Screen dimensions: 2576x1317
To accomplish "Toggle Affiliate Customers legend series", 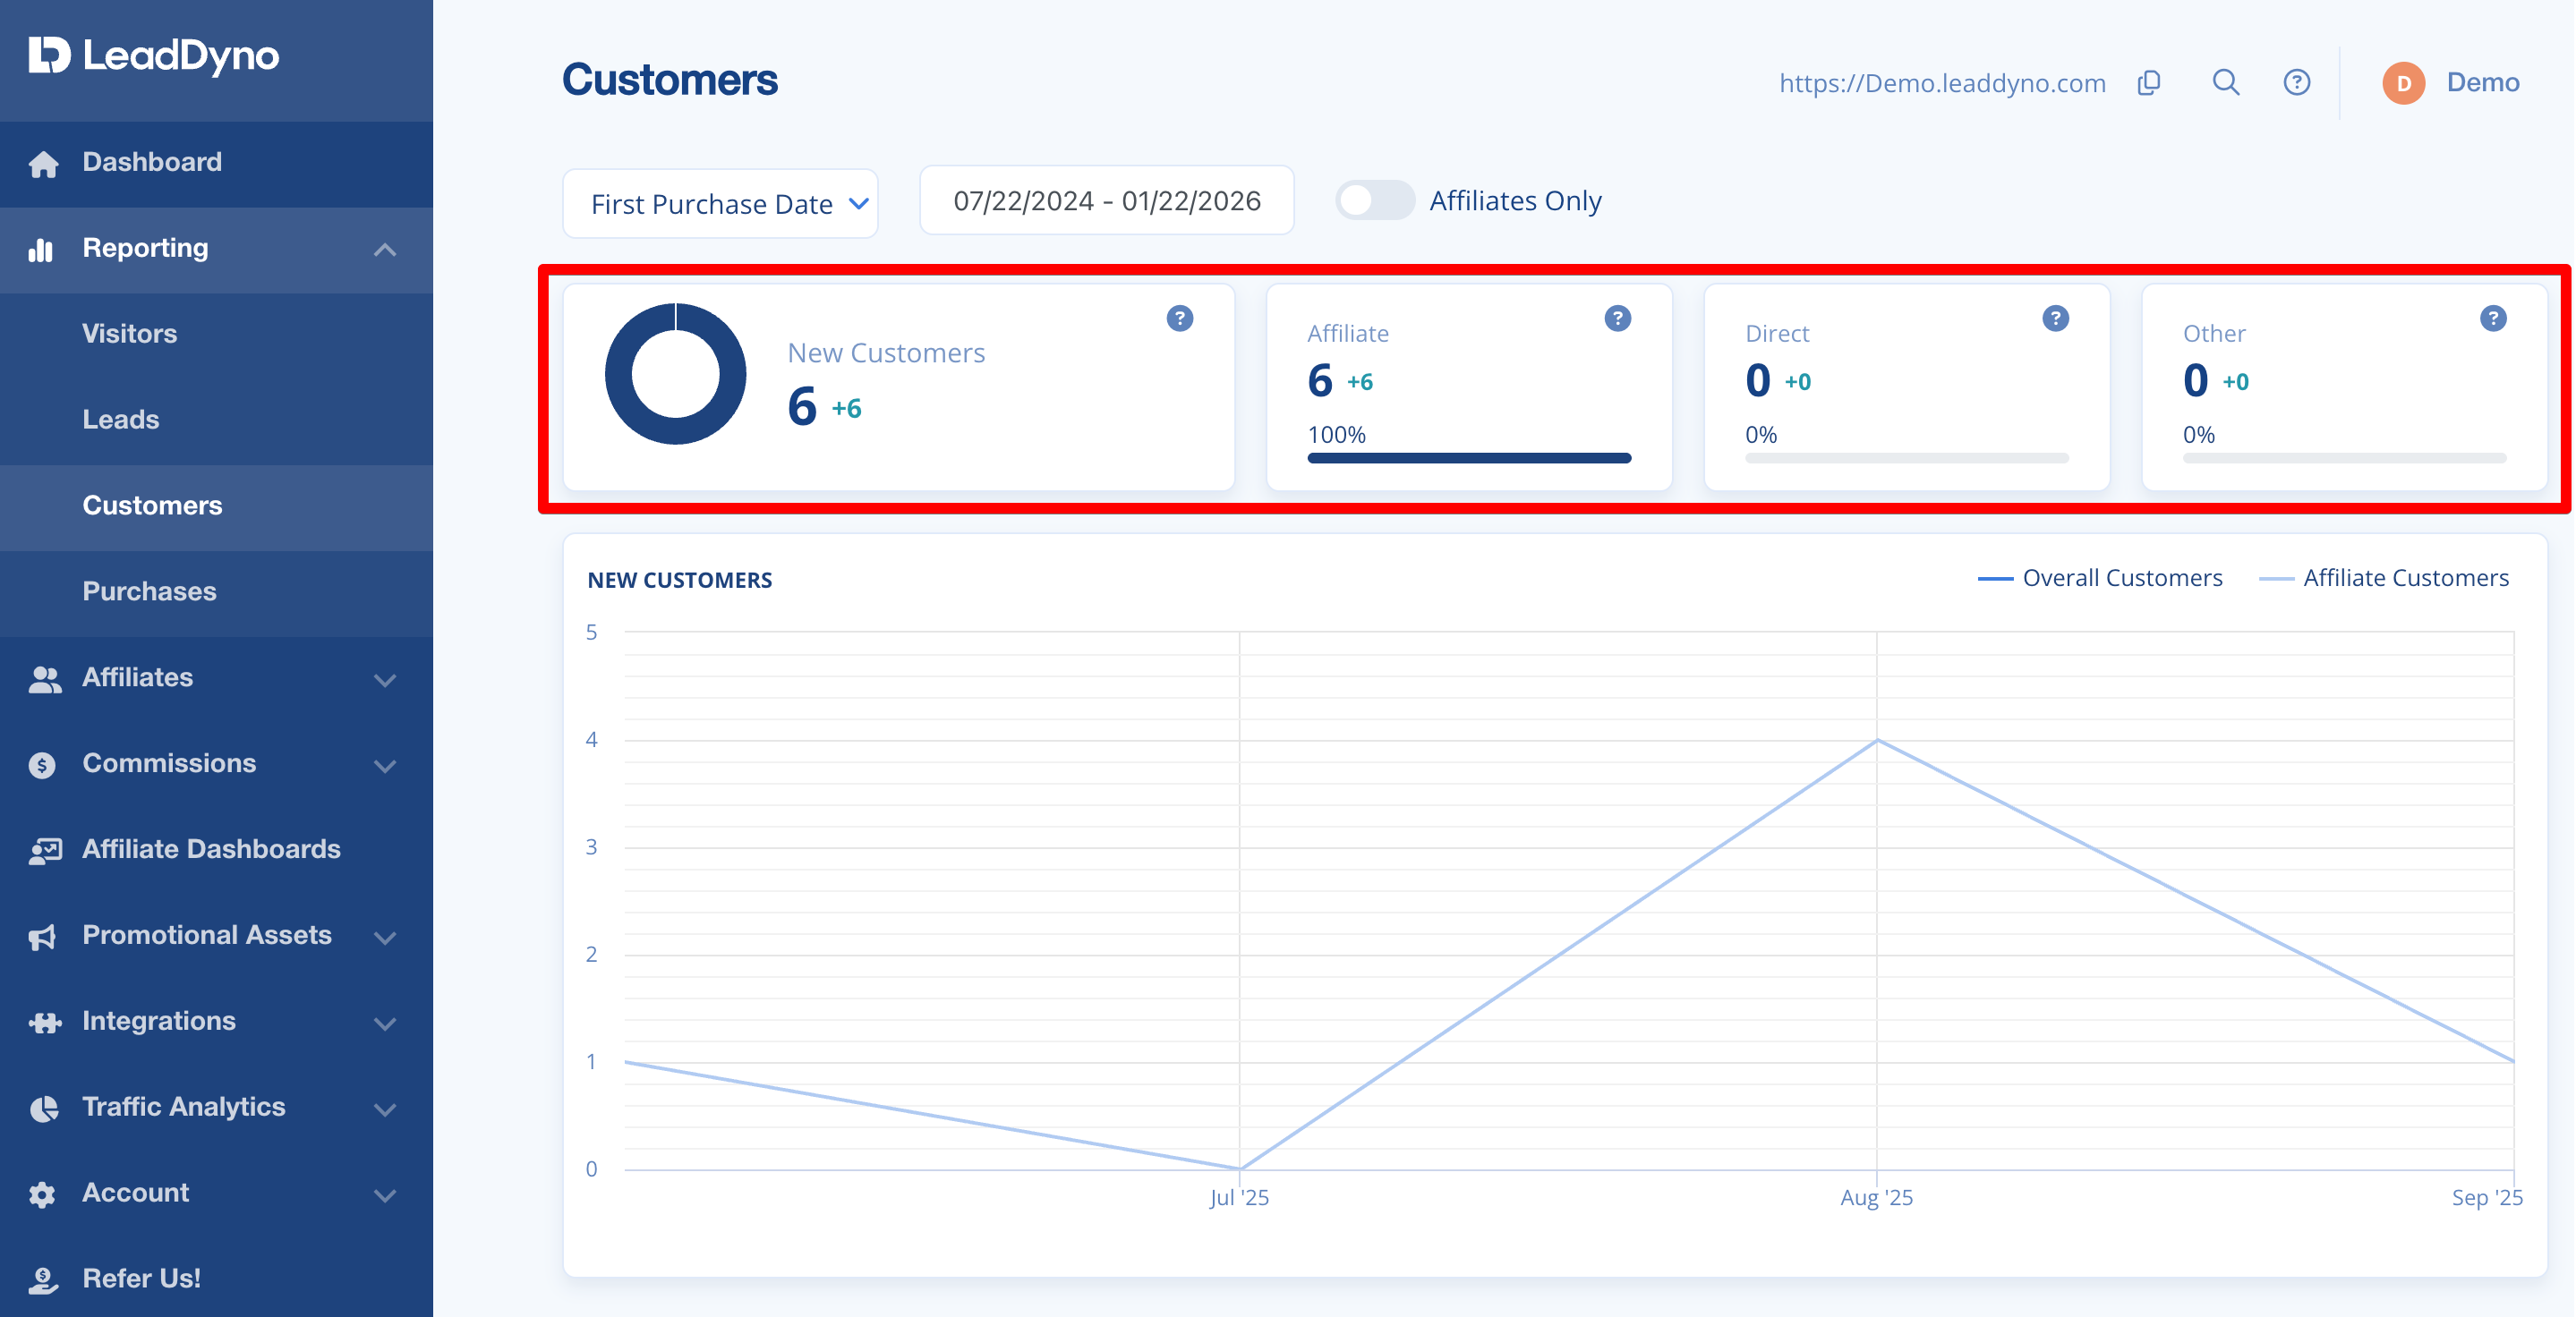I will point(2383,579).
